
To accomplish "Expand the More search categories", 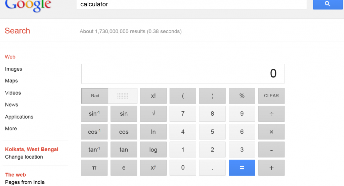I will point(11,129).
